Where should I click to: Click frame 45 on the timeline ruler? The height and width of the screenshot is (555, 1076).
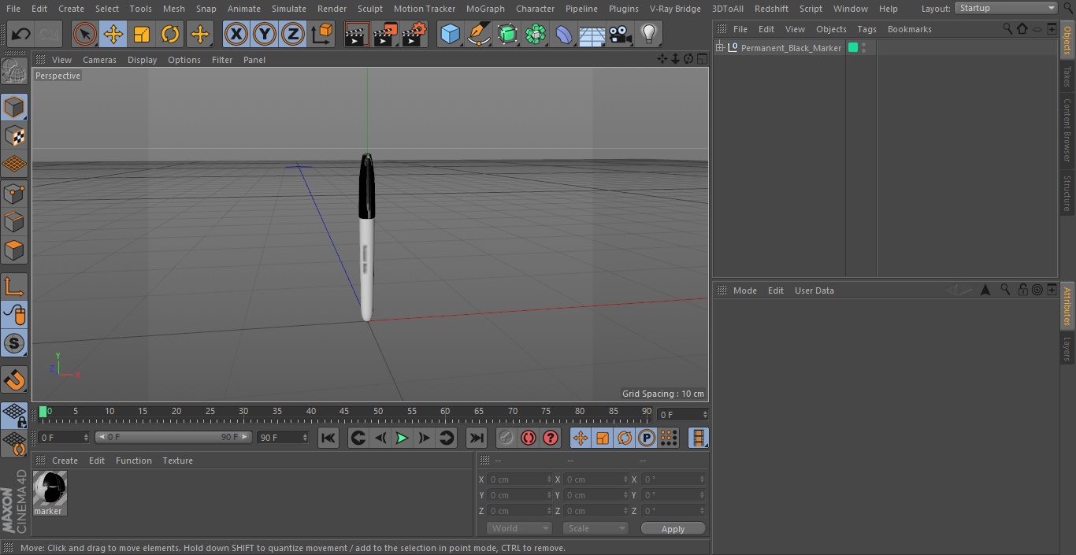(344, 413)
